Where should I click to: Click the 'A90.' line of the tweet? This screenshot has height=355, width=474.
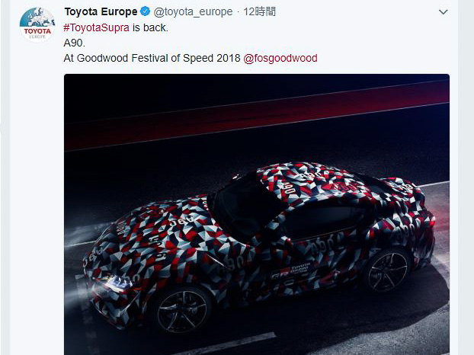tap(75, 43)
